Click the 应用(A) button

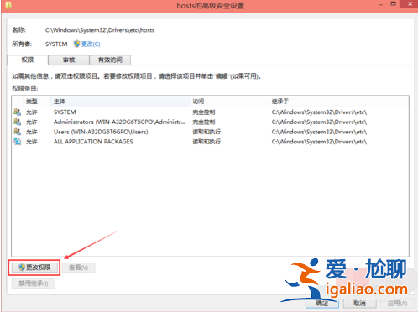397,304
